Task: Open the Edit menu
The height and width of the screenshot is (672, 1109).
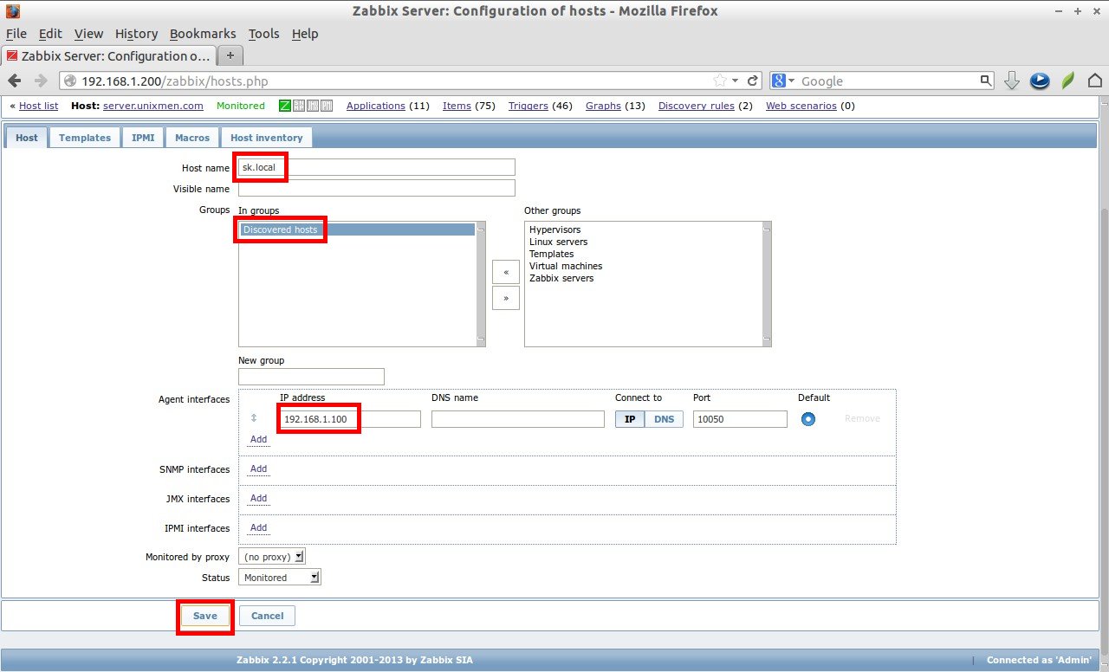Action: (50, 34)
